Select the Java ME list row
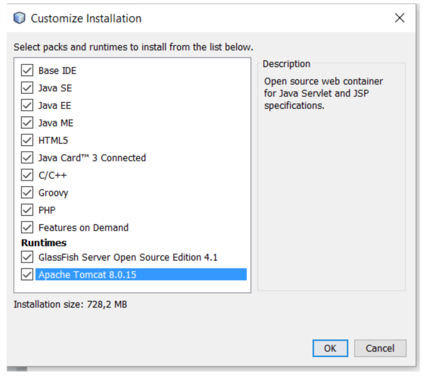Screen dimensions: 425x377 tap(56, 123)
